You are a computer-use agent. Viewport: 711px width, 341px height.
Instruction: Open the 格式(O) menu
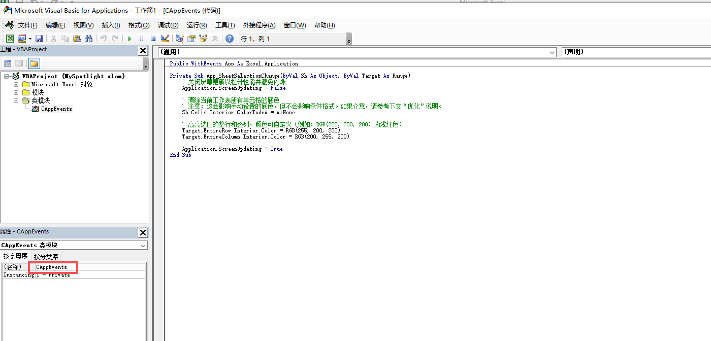click(139, 25)
